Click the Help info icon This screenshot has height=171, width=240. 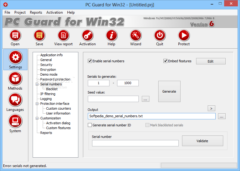coord(111,35)
